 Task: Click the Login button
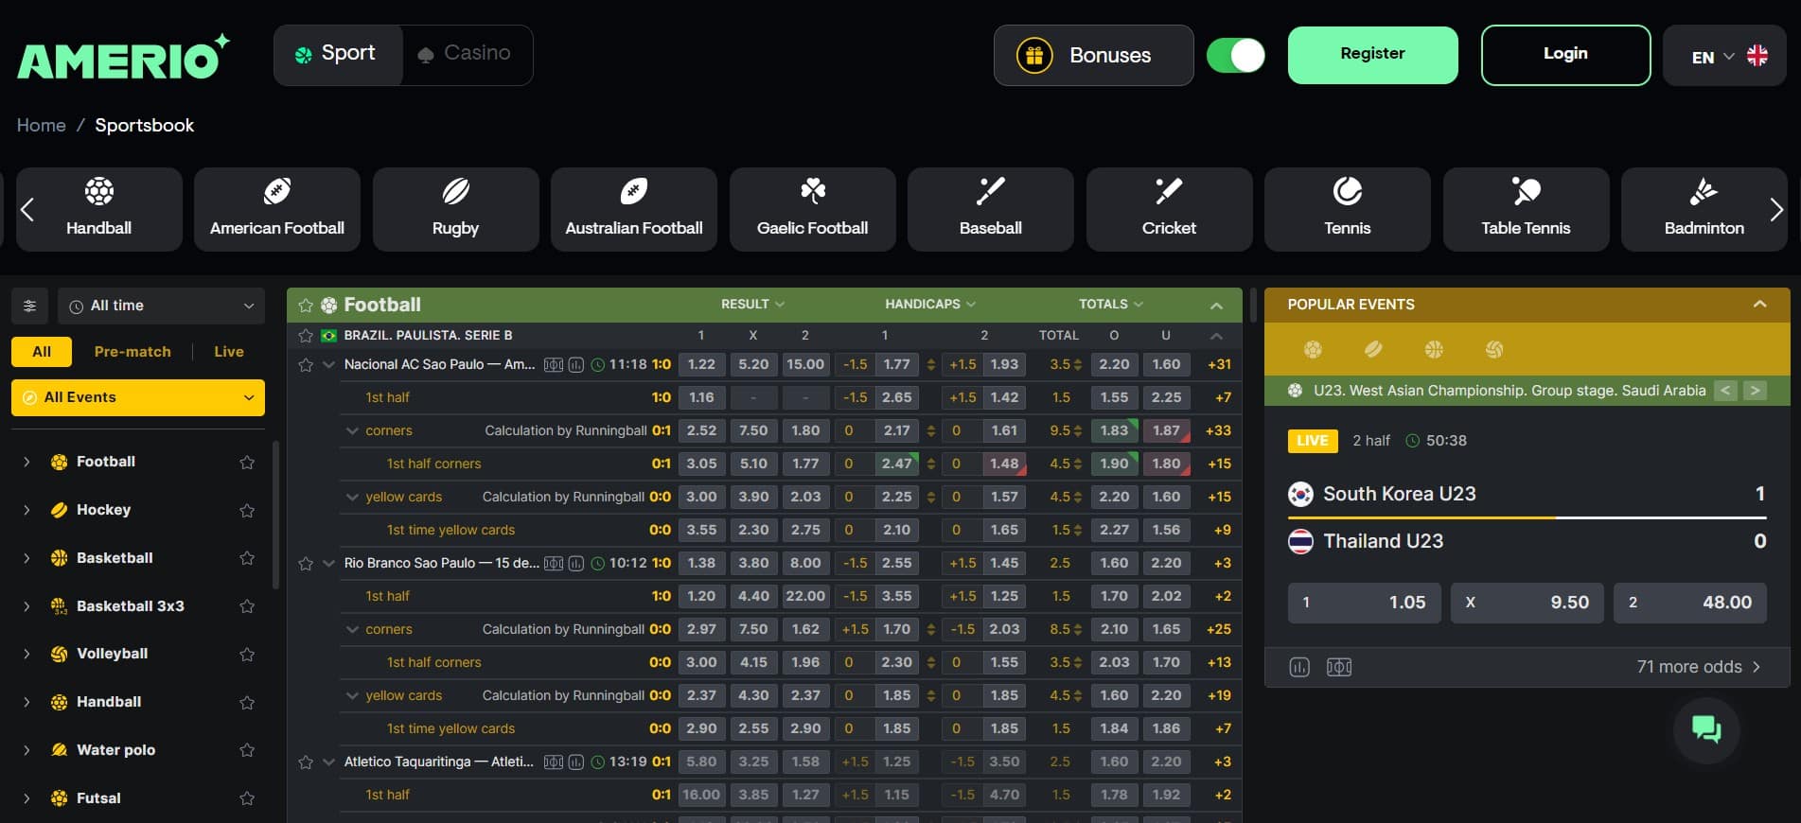(x=1565, y=55)
